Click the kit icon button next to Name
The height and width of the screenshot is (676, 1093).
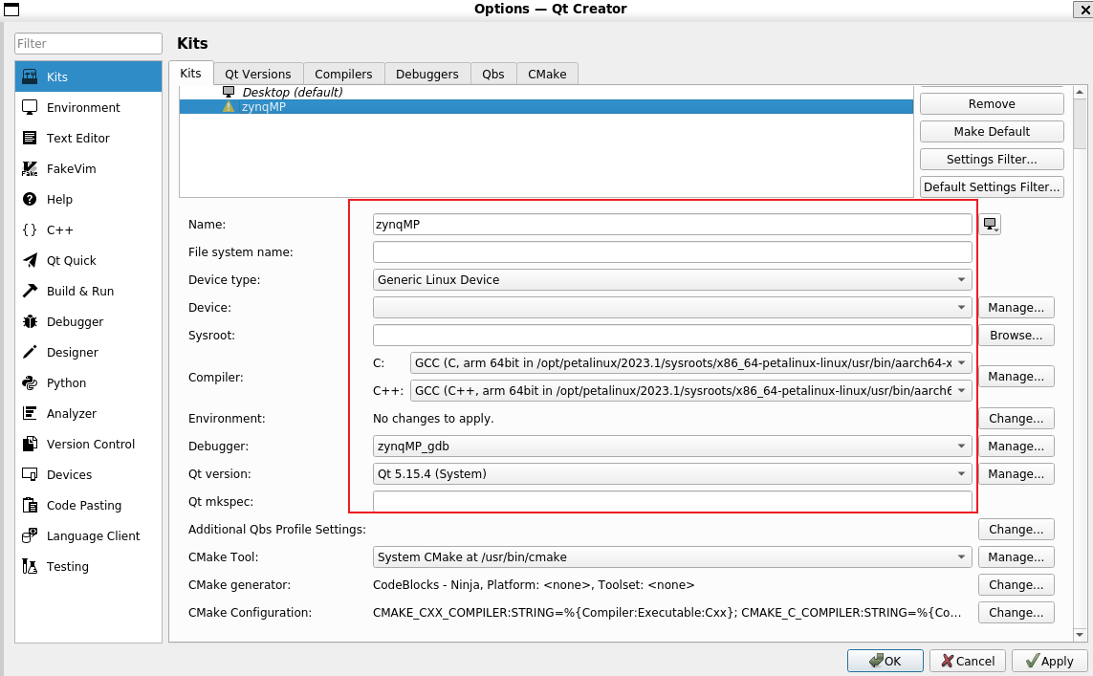tap(990, 225)
